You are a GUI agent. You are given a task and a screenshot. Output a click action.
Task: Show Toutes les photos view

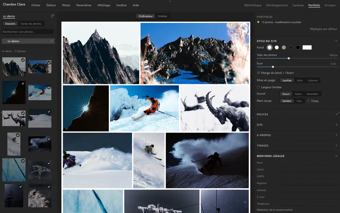pos(31,24)
